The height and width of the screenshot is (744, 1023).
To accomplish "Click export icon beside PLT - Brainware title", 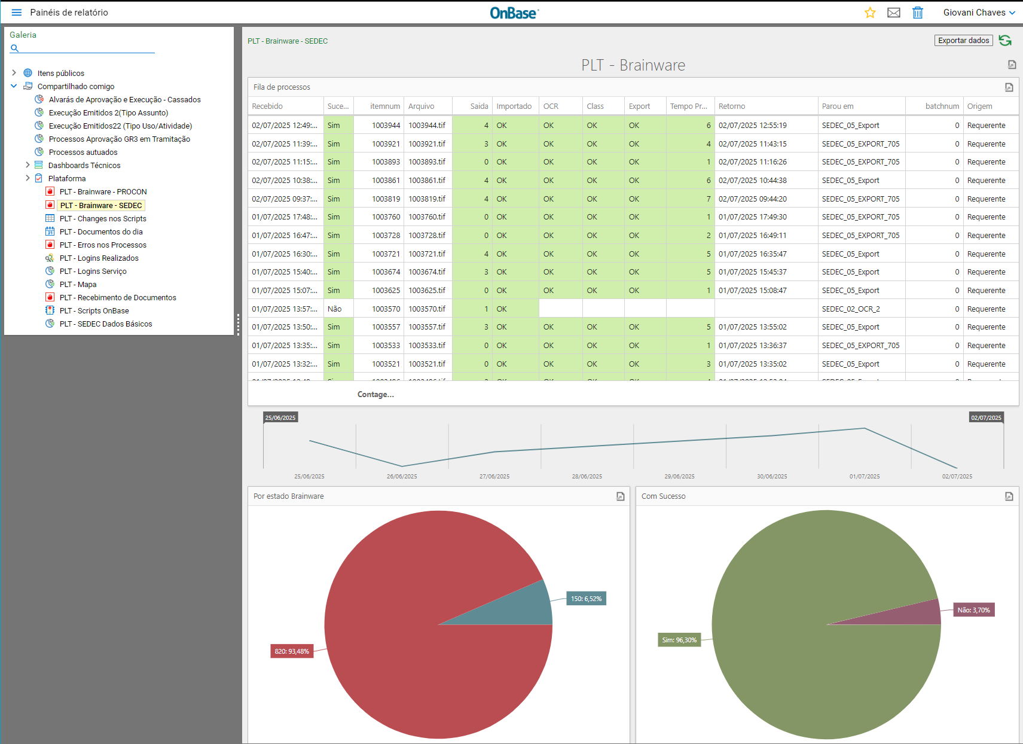I will click(x=1012, y=65).
